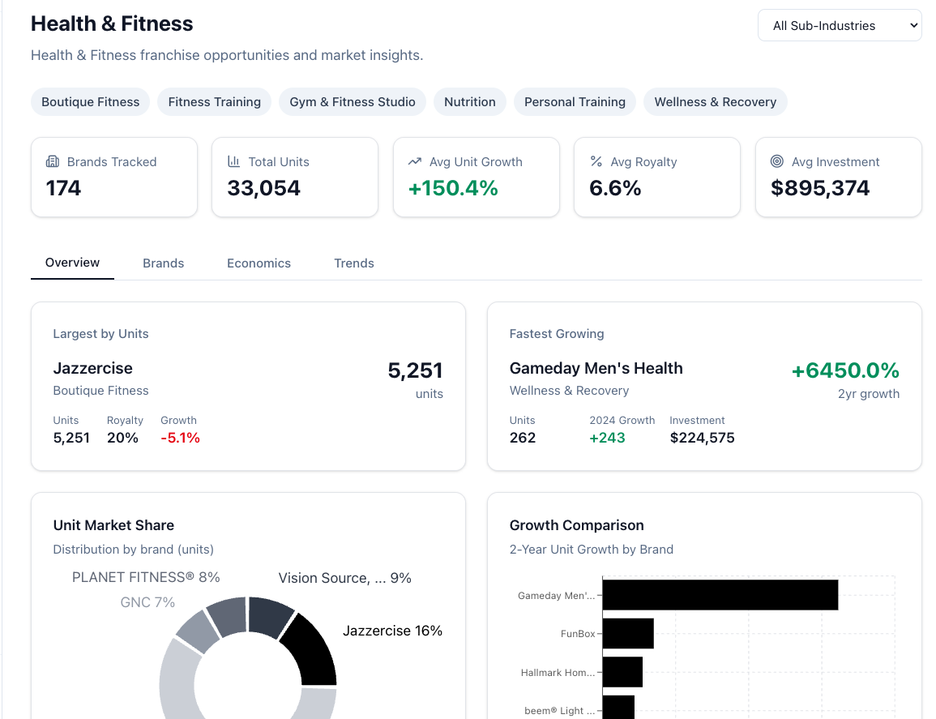Click the black Jazzercise donut chart segment
Screen dimensions: 936x719
click(x=311, y=652)
